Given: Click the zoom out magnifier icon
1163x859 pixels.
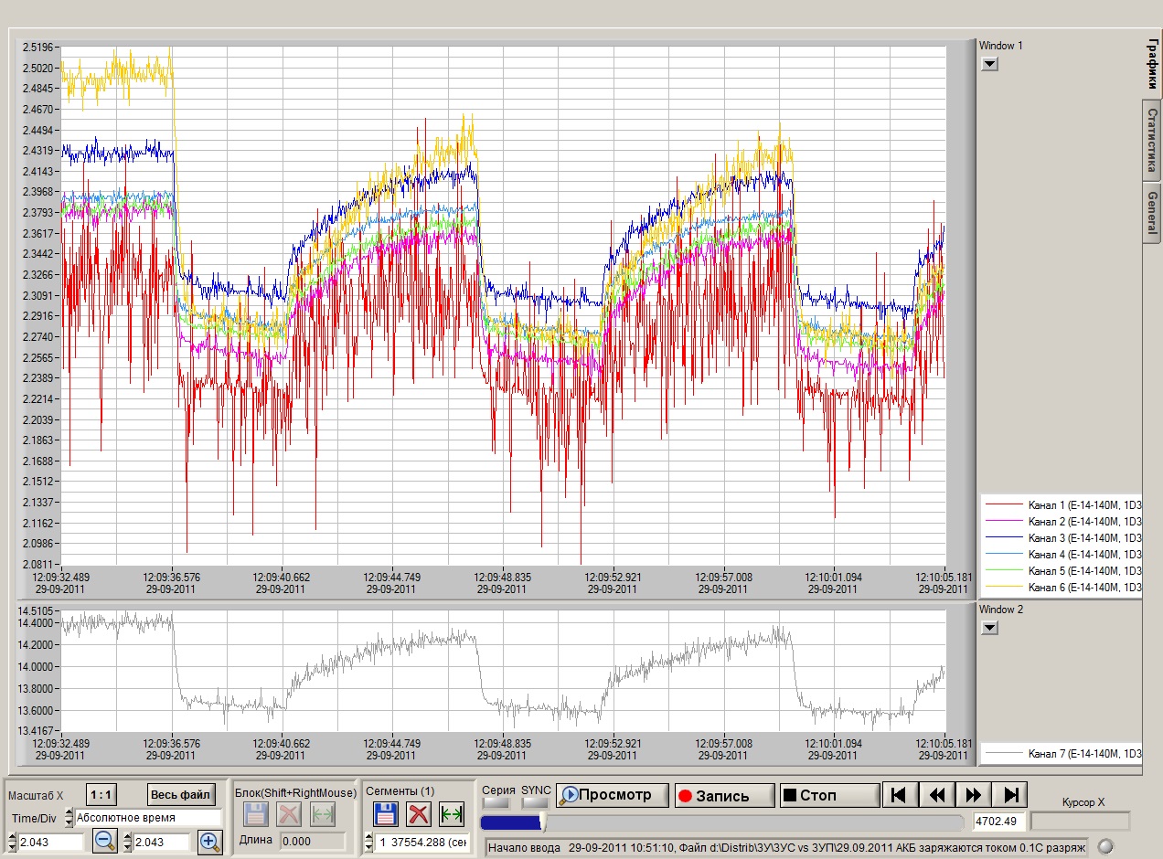Looking at the screenshot, I should click(x=105, y=842).
